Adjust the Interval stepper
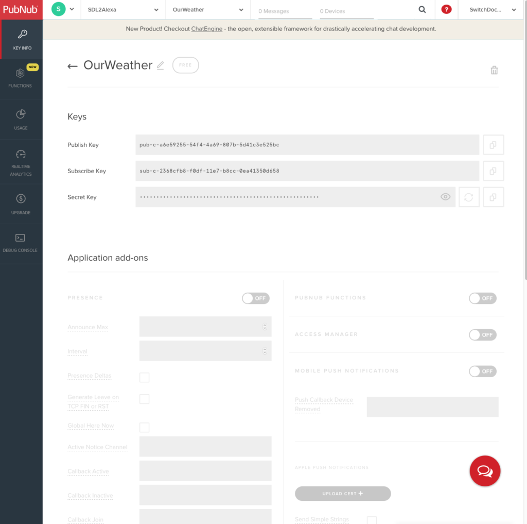The image size is (527, 524). tap(265, 351)
